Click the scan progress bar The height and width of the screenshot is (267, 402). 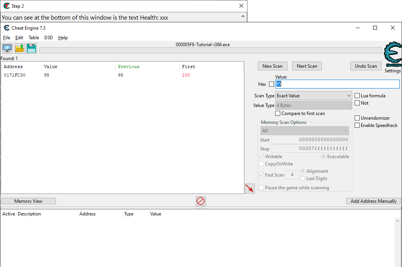point(210,50)
